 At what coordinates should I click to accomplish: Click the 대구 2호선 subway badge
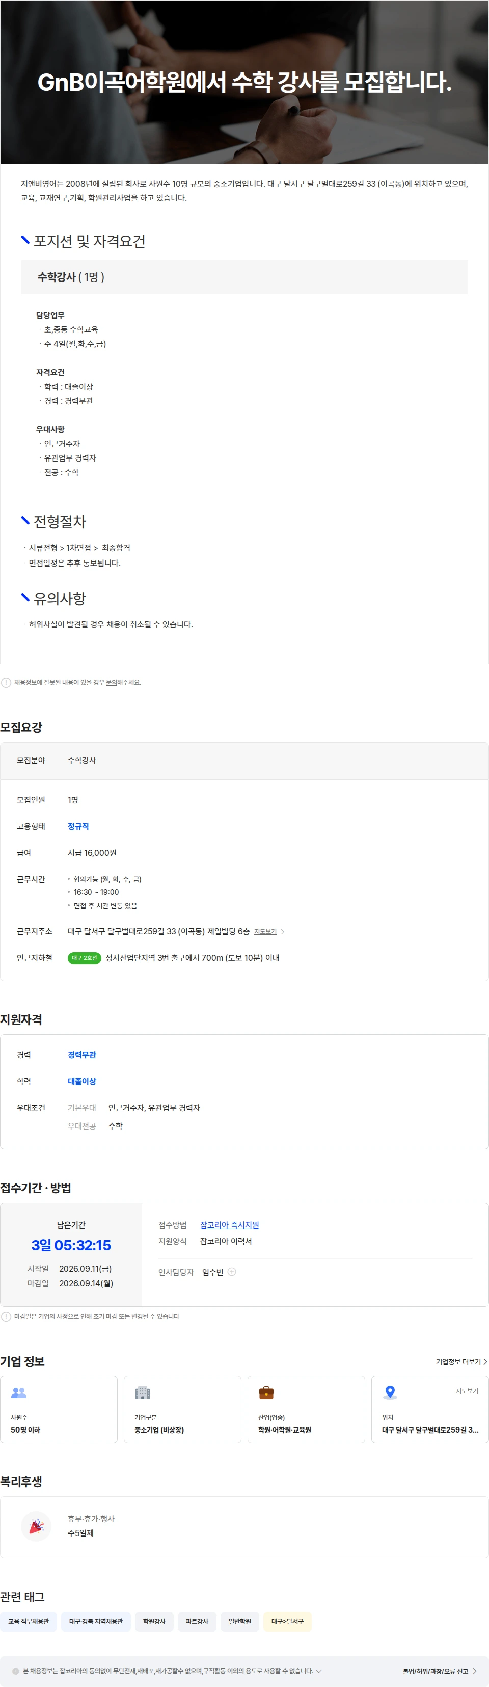pos(85,957)
